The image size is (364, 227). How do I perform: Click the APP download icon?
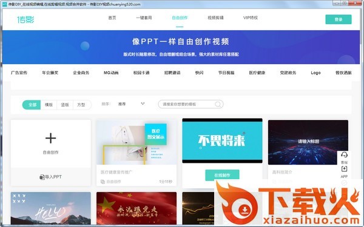344,169
